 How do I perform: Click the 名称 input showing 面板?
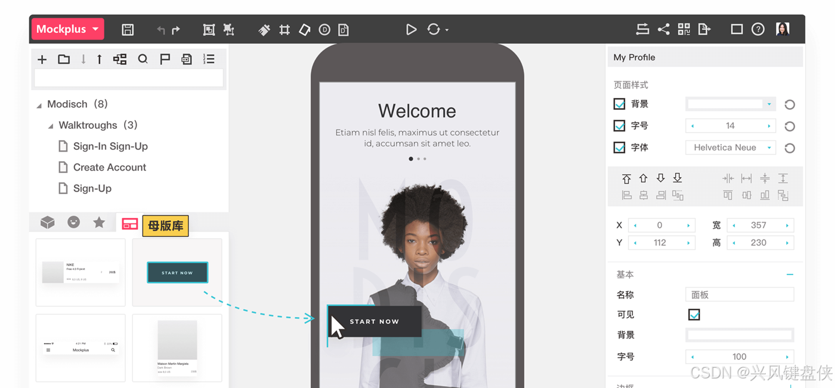click(740, 294)
